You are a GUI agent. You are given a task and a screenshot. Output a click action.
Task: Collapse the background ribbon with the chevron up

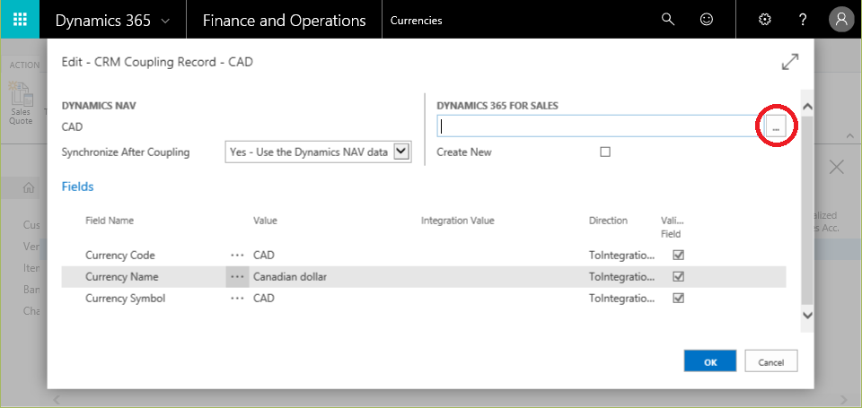(849, 135)
